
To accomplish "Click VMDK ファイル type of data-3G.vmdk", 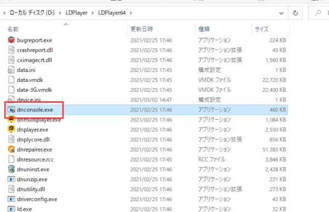I will pos(214,90).
